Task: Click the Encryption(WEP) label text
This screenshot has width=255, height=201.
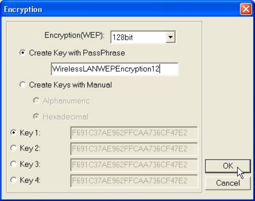Action: [74, 36]
